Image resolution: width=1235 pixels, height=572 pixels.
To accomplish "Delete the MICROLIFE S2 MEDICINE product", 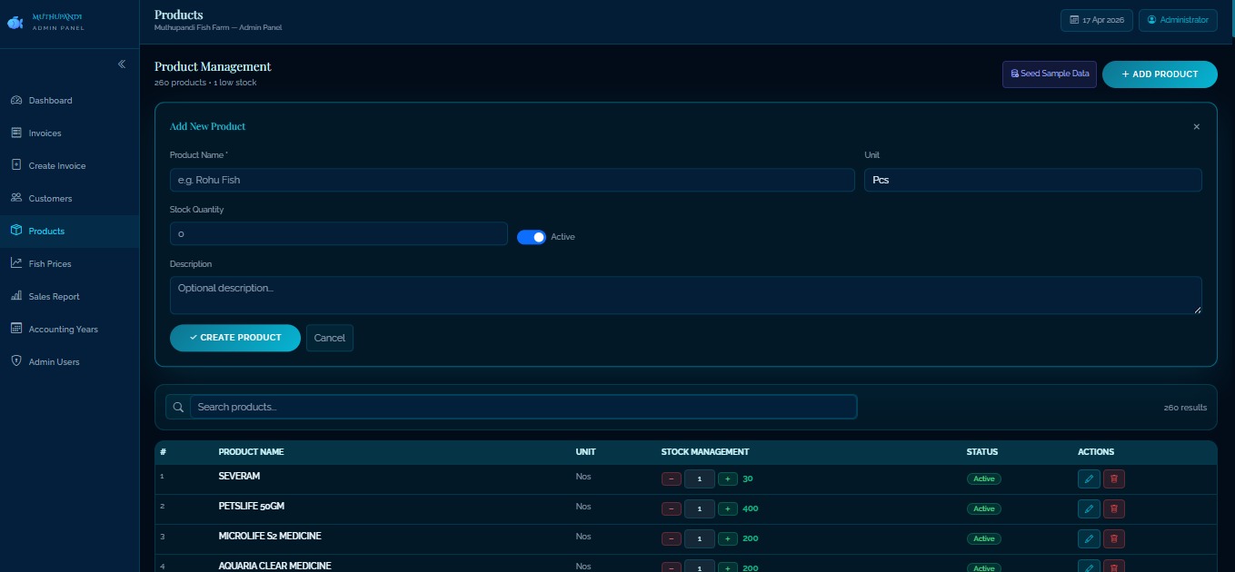I will click(x=1114, y=538).
